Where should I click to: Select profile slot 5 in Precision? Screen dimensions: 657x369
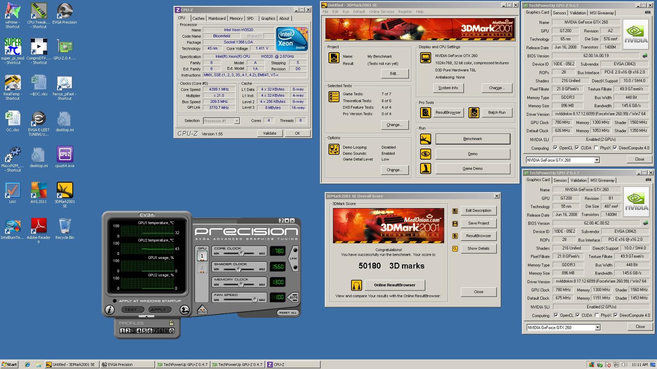(x=144, y=331)
